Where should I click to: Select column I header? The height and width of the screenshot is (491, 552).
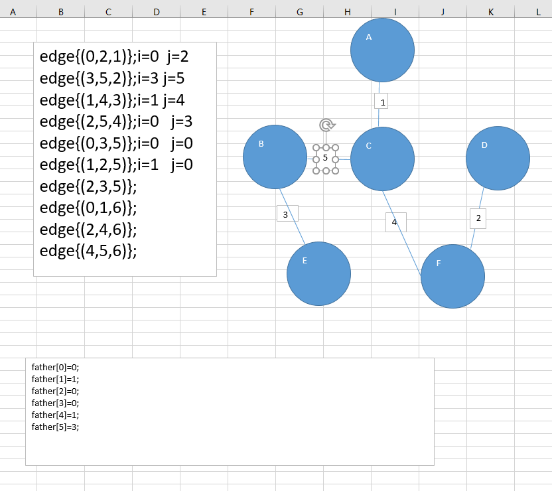click(395, 12)
